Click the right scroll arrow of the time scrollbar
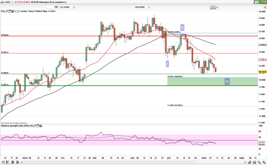This screenshot has height=165, width=267. coord(245,162)
